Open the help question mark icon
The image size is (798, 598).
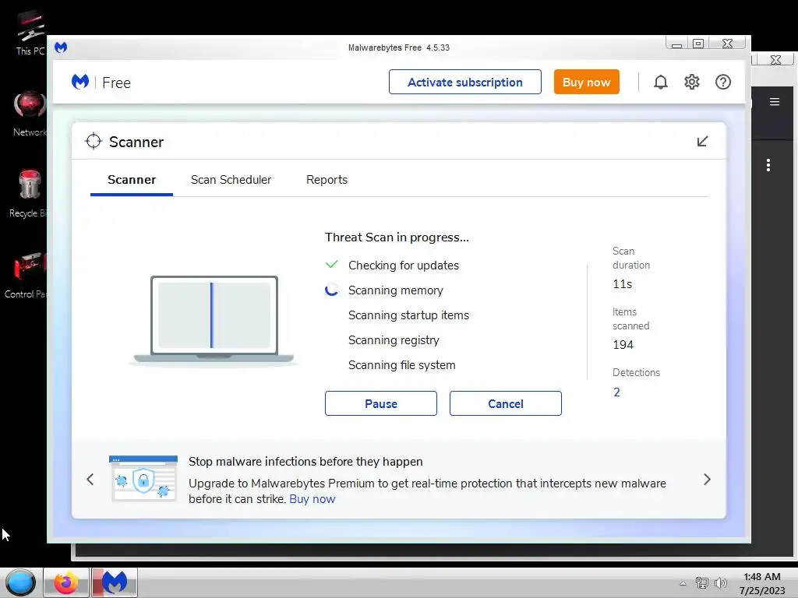[x=722, y=82]
